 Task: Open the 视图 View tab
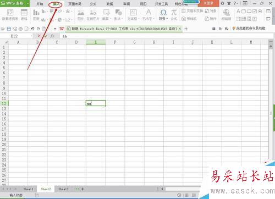143,4
